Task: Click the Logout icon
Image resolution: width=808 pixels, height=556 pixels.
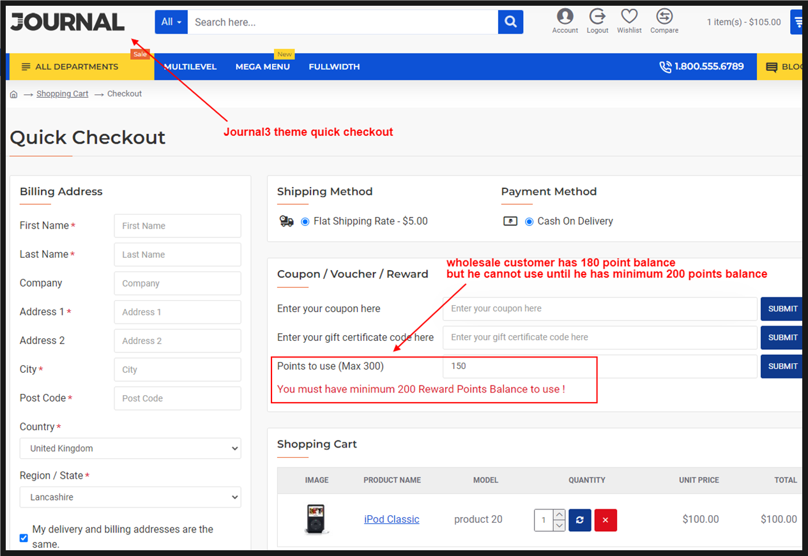Action: click(x=597, y=17)
